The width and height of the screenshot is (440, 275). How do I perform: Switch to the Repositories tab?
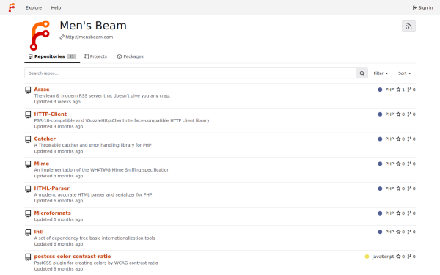pyautogui.click(x=52, y=56)
